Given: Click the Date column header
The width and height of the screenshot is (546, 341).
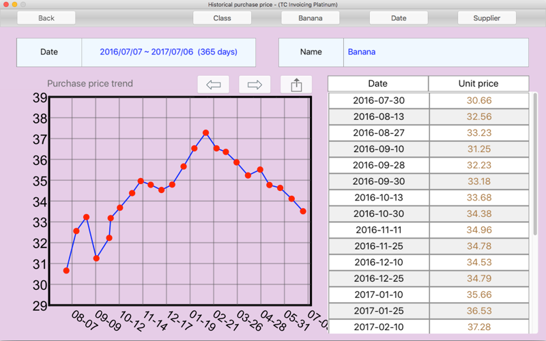Looking at the screenshot, I should pyautogui.click(x=378, y=83).
